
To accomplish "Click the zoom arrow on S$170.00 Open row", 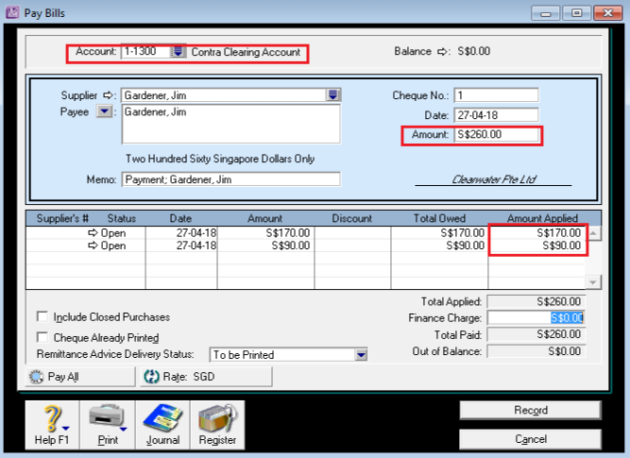I will (93, 232).
